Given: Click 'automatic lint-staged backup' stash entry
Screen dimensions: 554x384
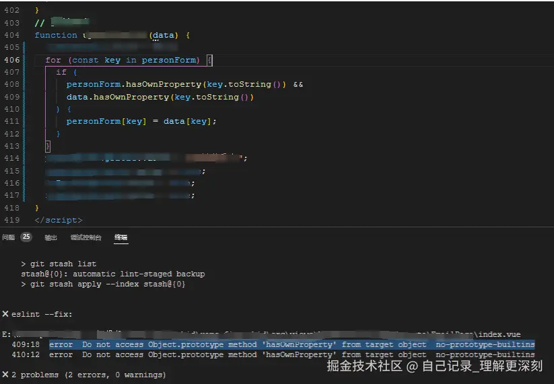Looking at the screenshot, I should pos(139,274).
